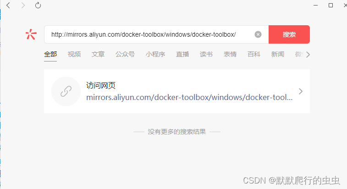347x189 pixels.
Task: Click the forward navigation arrow
Action: 23,6
